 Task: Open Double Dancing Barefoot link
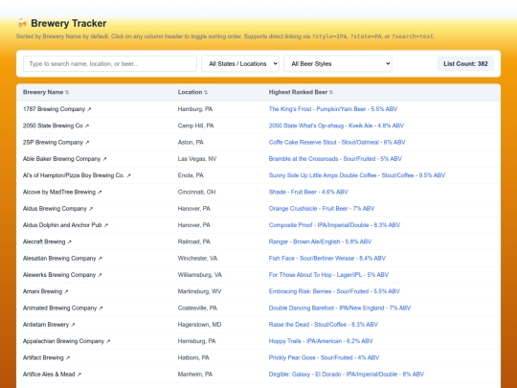(x=340, y=308)
